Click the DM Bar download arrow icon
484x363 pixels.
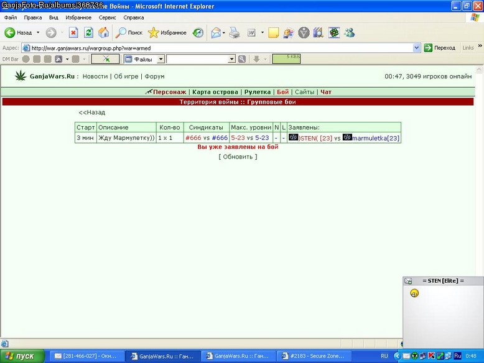(x=256, y=59)
